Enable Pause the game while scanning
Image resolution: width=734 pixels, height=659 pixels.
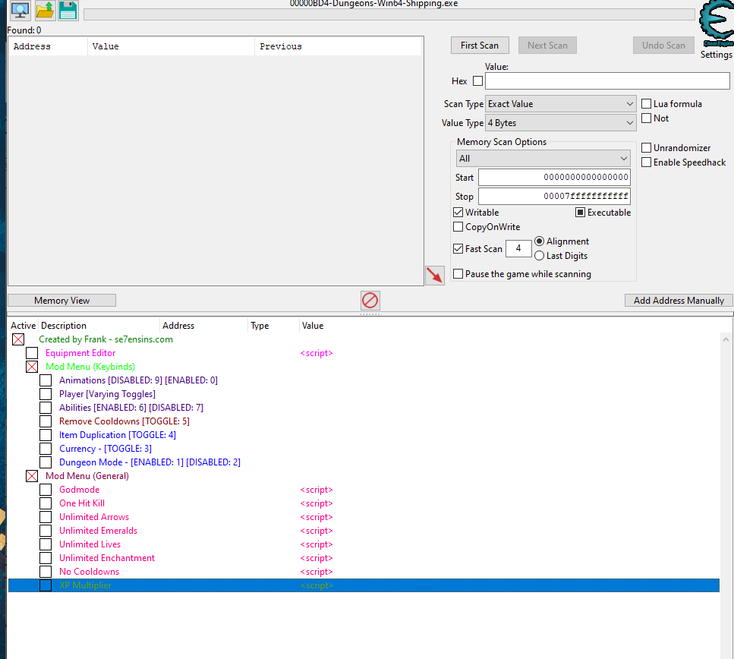458,273
